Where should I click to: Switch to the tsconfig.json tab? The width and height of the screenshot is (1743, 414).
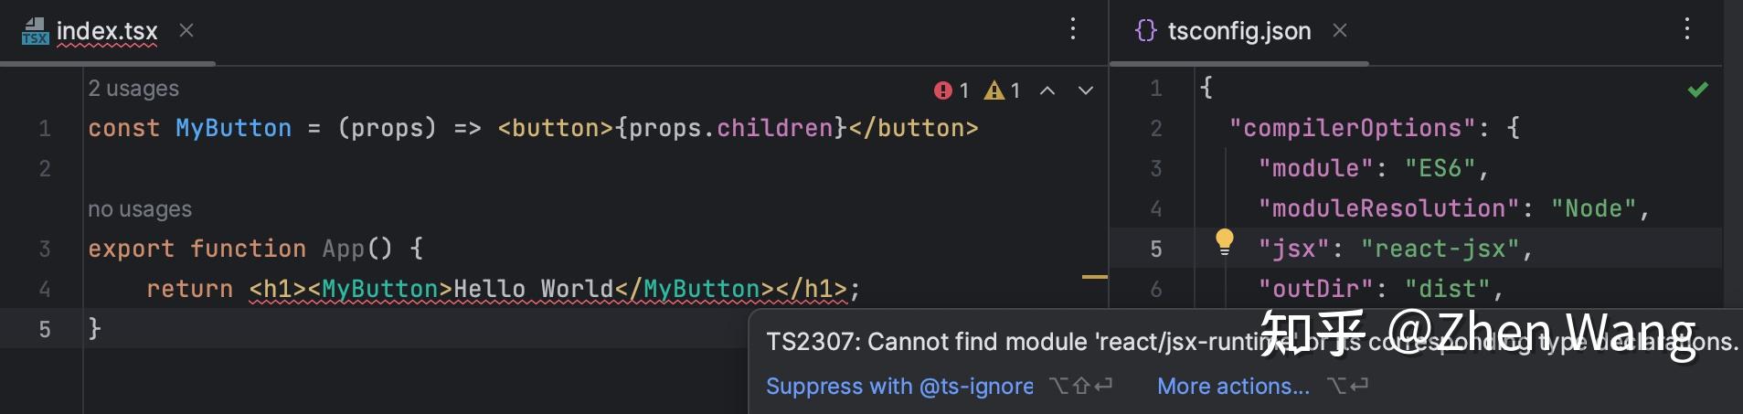(1239, 31)
